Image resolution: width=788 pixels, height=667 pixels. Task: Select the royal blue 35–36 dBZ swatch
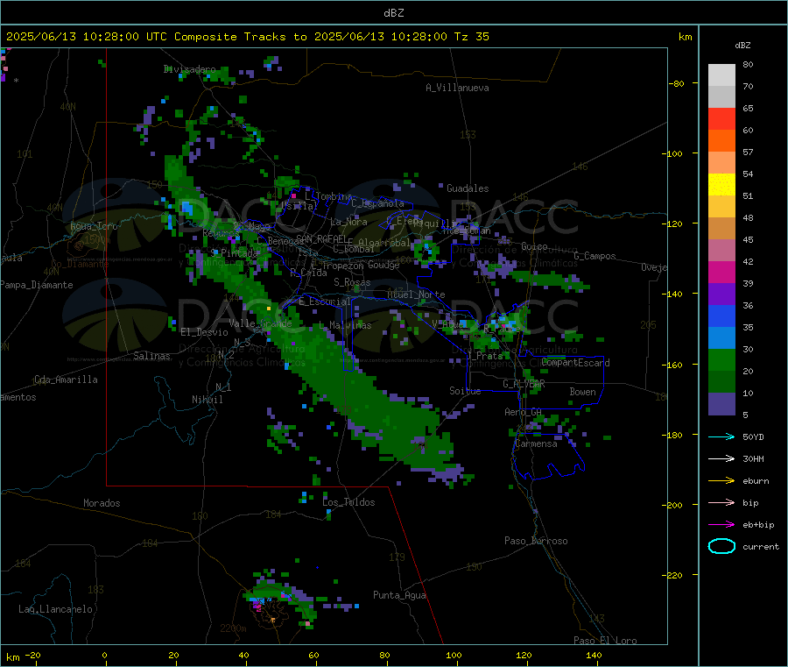[x=721, y=316]
